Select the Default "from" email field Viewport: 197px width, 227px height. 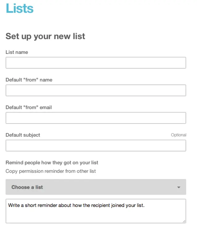click(96, 118)
